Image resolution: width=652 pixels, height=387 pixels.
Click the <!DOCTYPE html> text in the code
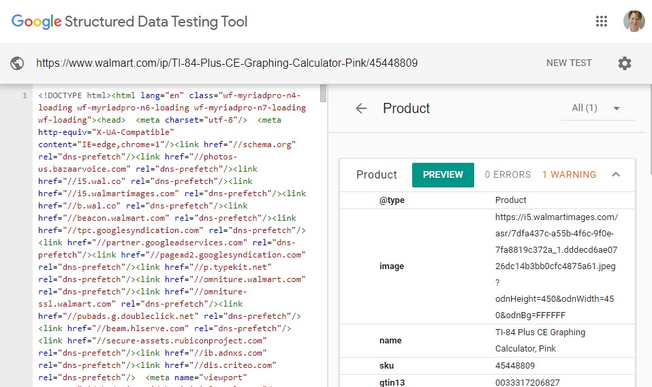(74, 95)
